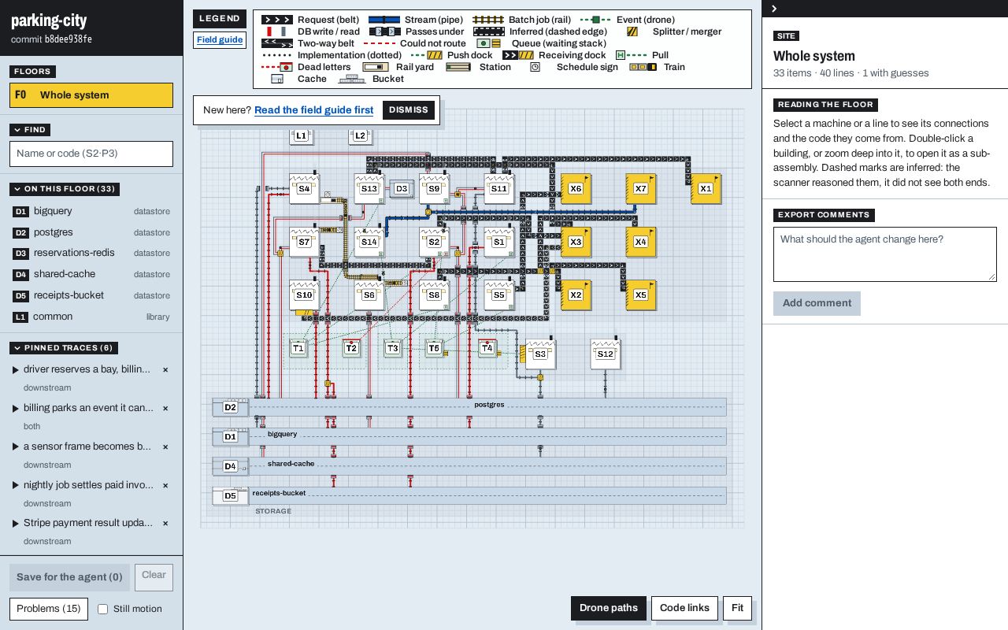Select the common library item
The width and height of the screenshot is (1008, 630).
(x=91, y=317)
